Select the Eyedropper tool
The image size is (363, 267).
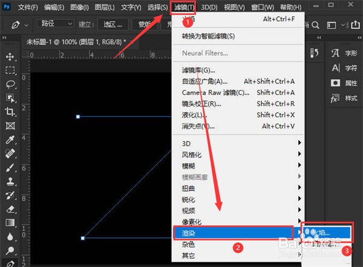point(10,140)
